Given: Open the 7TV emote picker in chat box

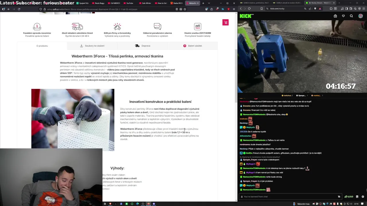Looking at the screenshot, I should coord(339,197).
